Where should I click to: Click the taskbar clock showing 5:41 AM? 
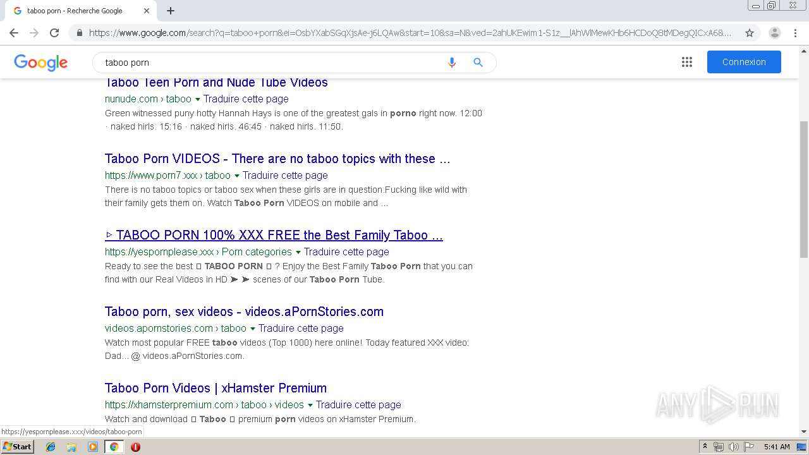coord(777,447)
